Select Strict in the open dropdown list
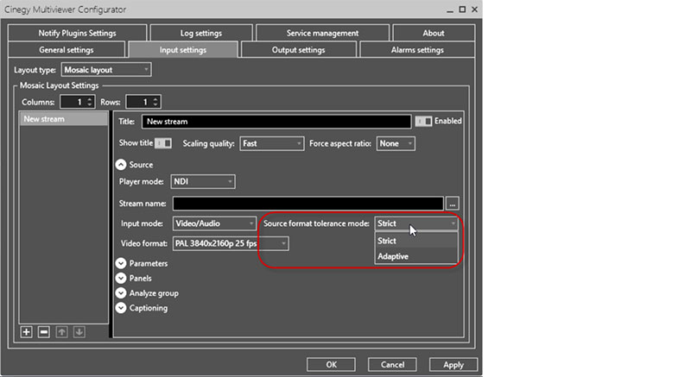This screenshot has width=691, height=377. (x=416, y=241)
